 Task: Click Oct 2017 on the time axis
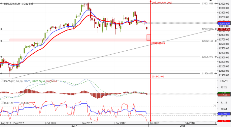[x=51, y=123]
